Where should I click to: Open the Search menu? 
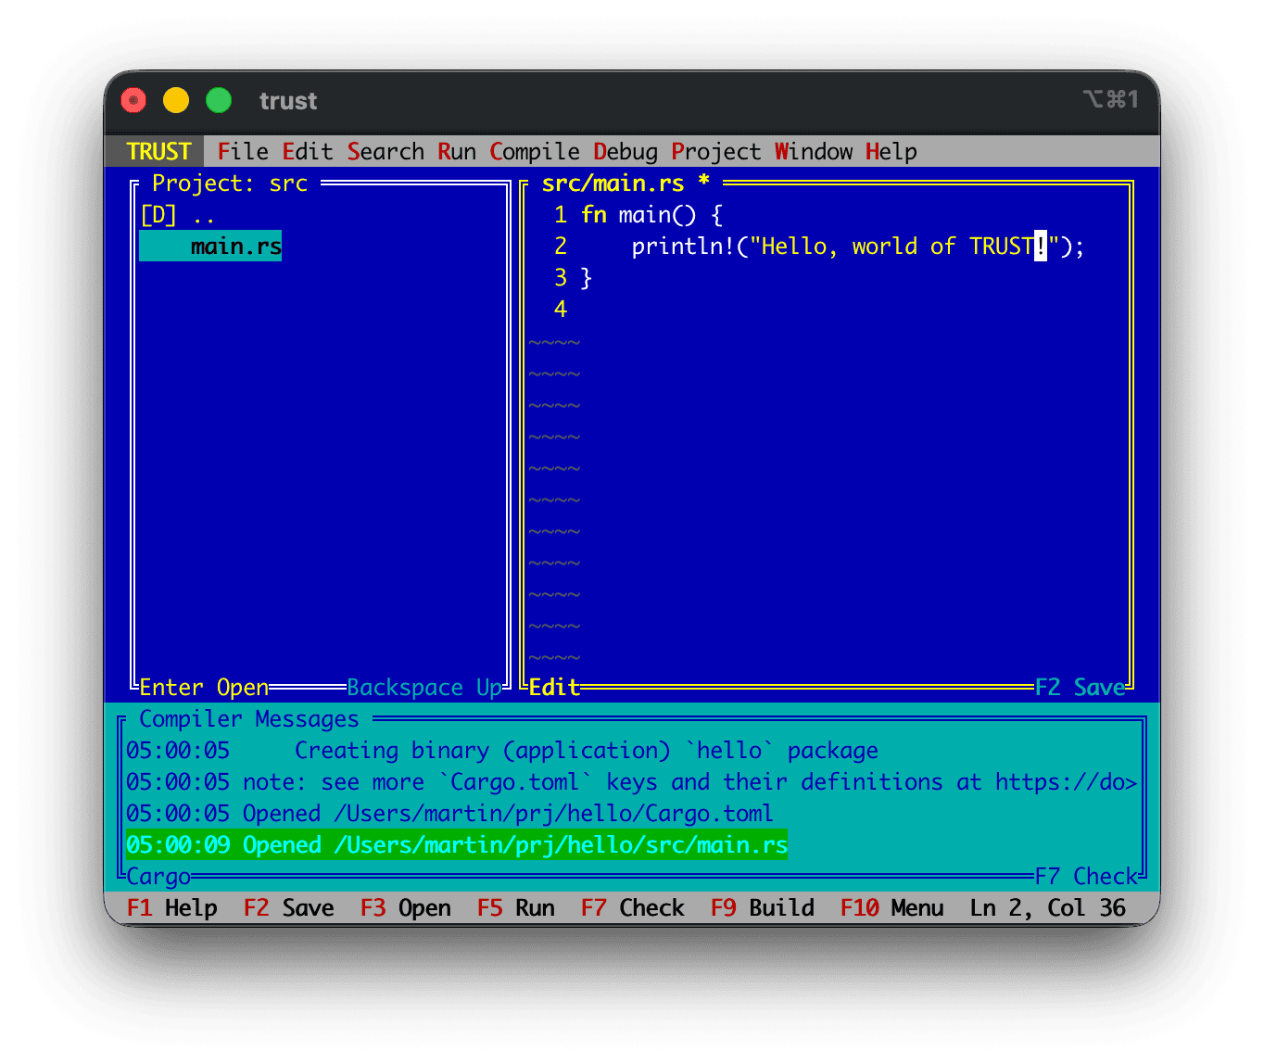click(x=386, y=151)
